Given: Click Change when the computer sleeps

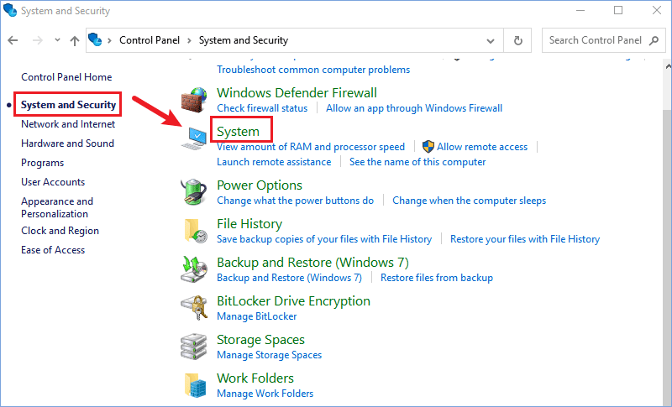Looking at the screenshot, I should [x=470, y=201].
